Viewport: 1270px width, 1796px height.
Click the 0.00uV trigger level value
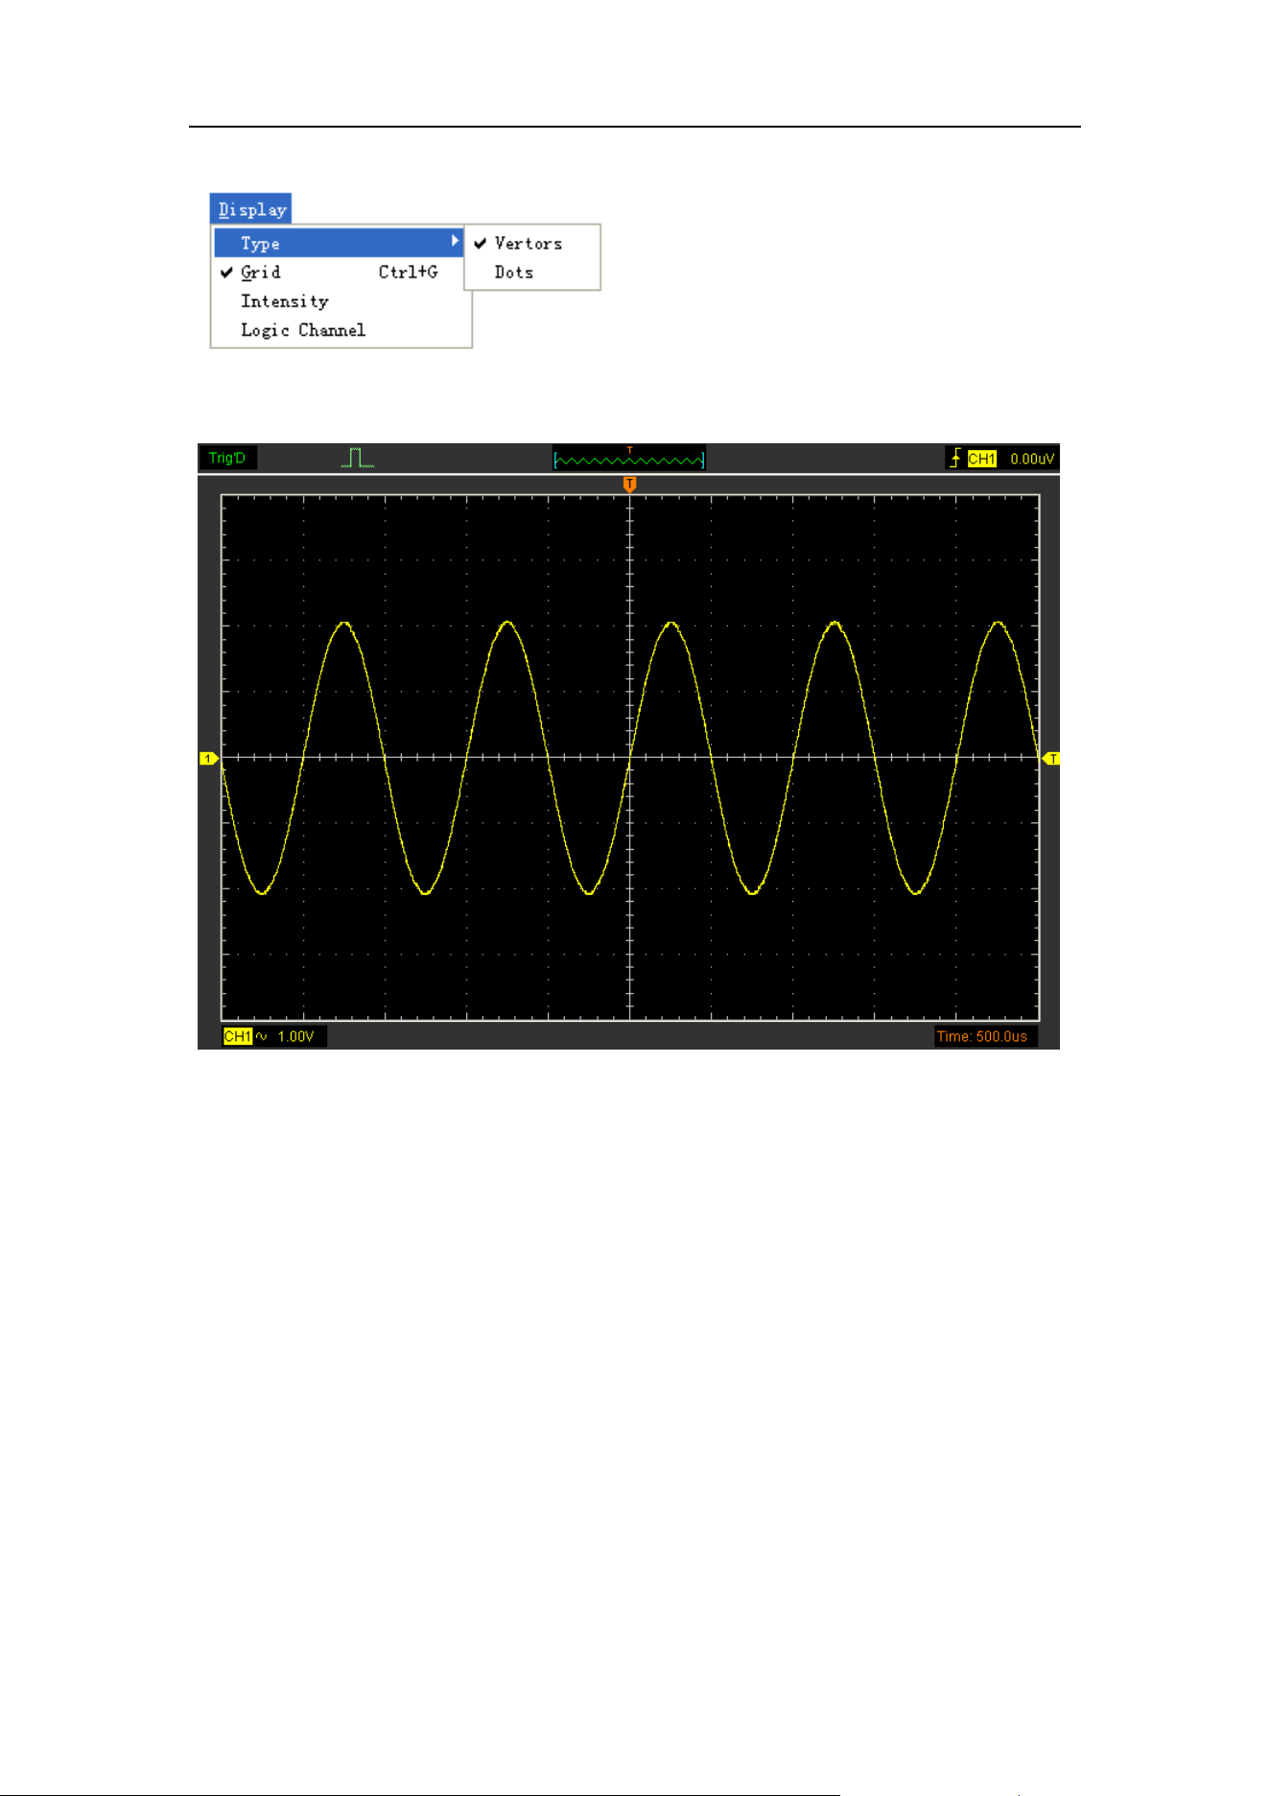[x=1032, y=459]
